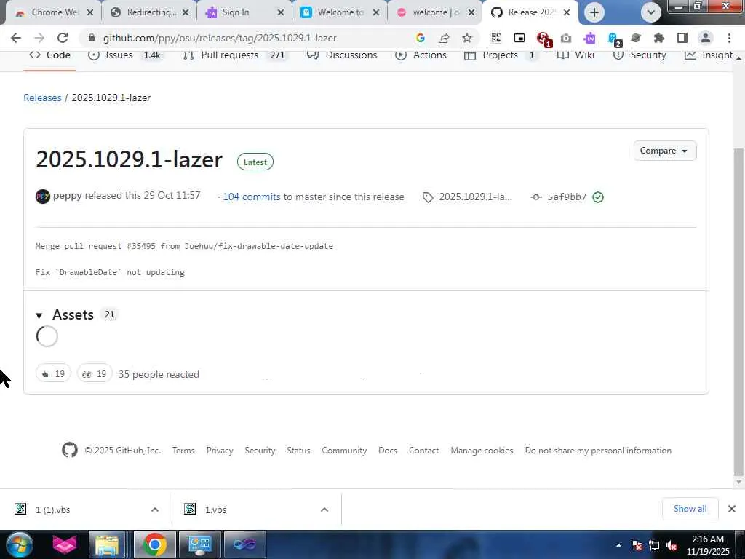Click the network icon in the system tray

tap(654, 546)
